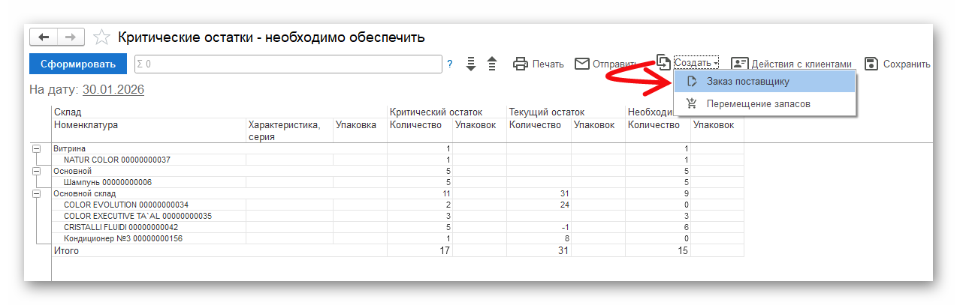Click the Склад column header

68,112
